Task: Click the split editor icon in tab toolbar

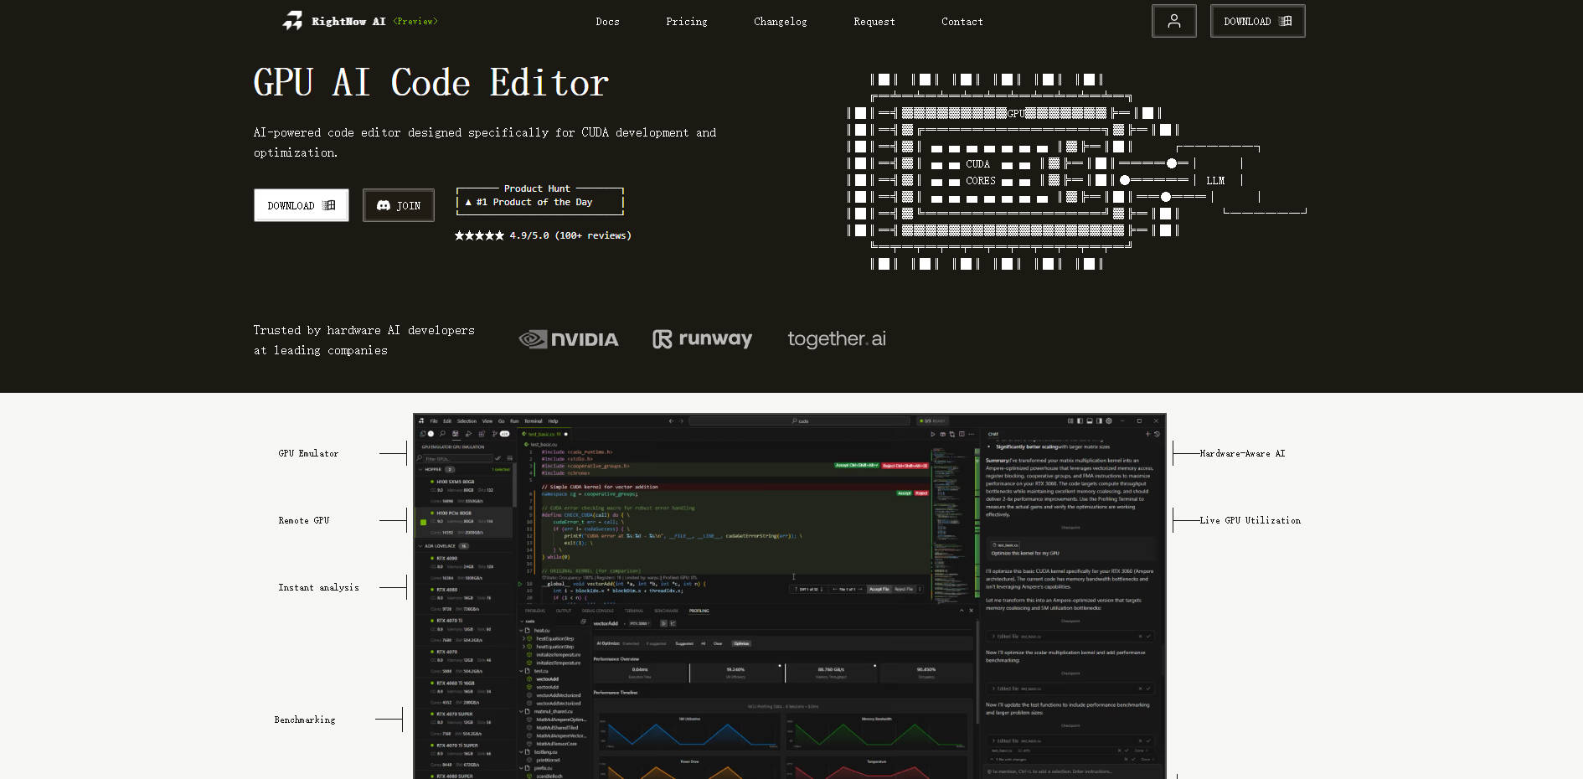Action: pyautogui.click(x=961, y=434)
